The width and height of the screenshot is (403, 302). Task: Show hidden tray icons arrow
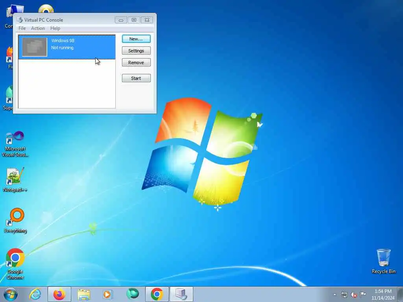[335, 295]
